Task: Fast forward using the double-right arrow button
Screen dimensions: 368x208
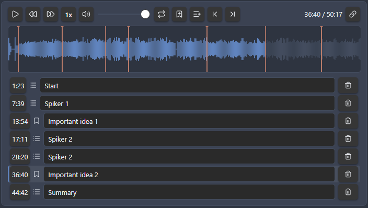Action: pyautogui.click(x=51, y=14)
